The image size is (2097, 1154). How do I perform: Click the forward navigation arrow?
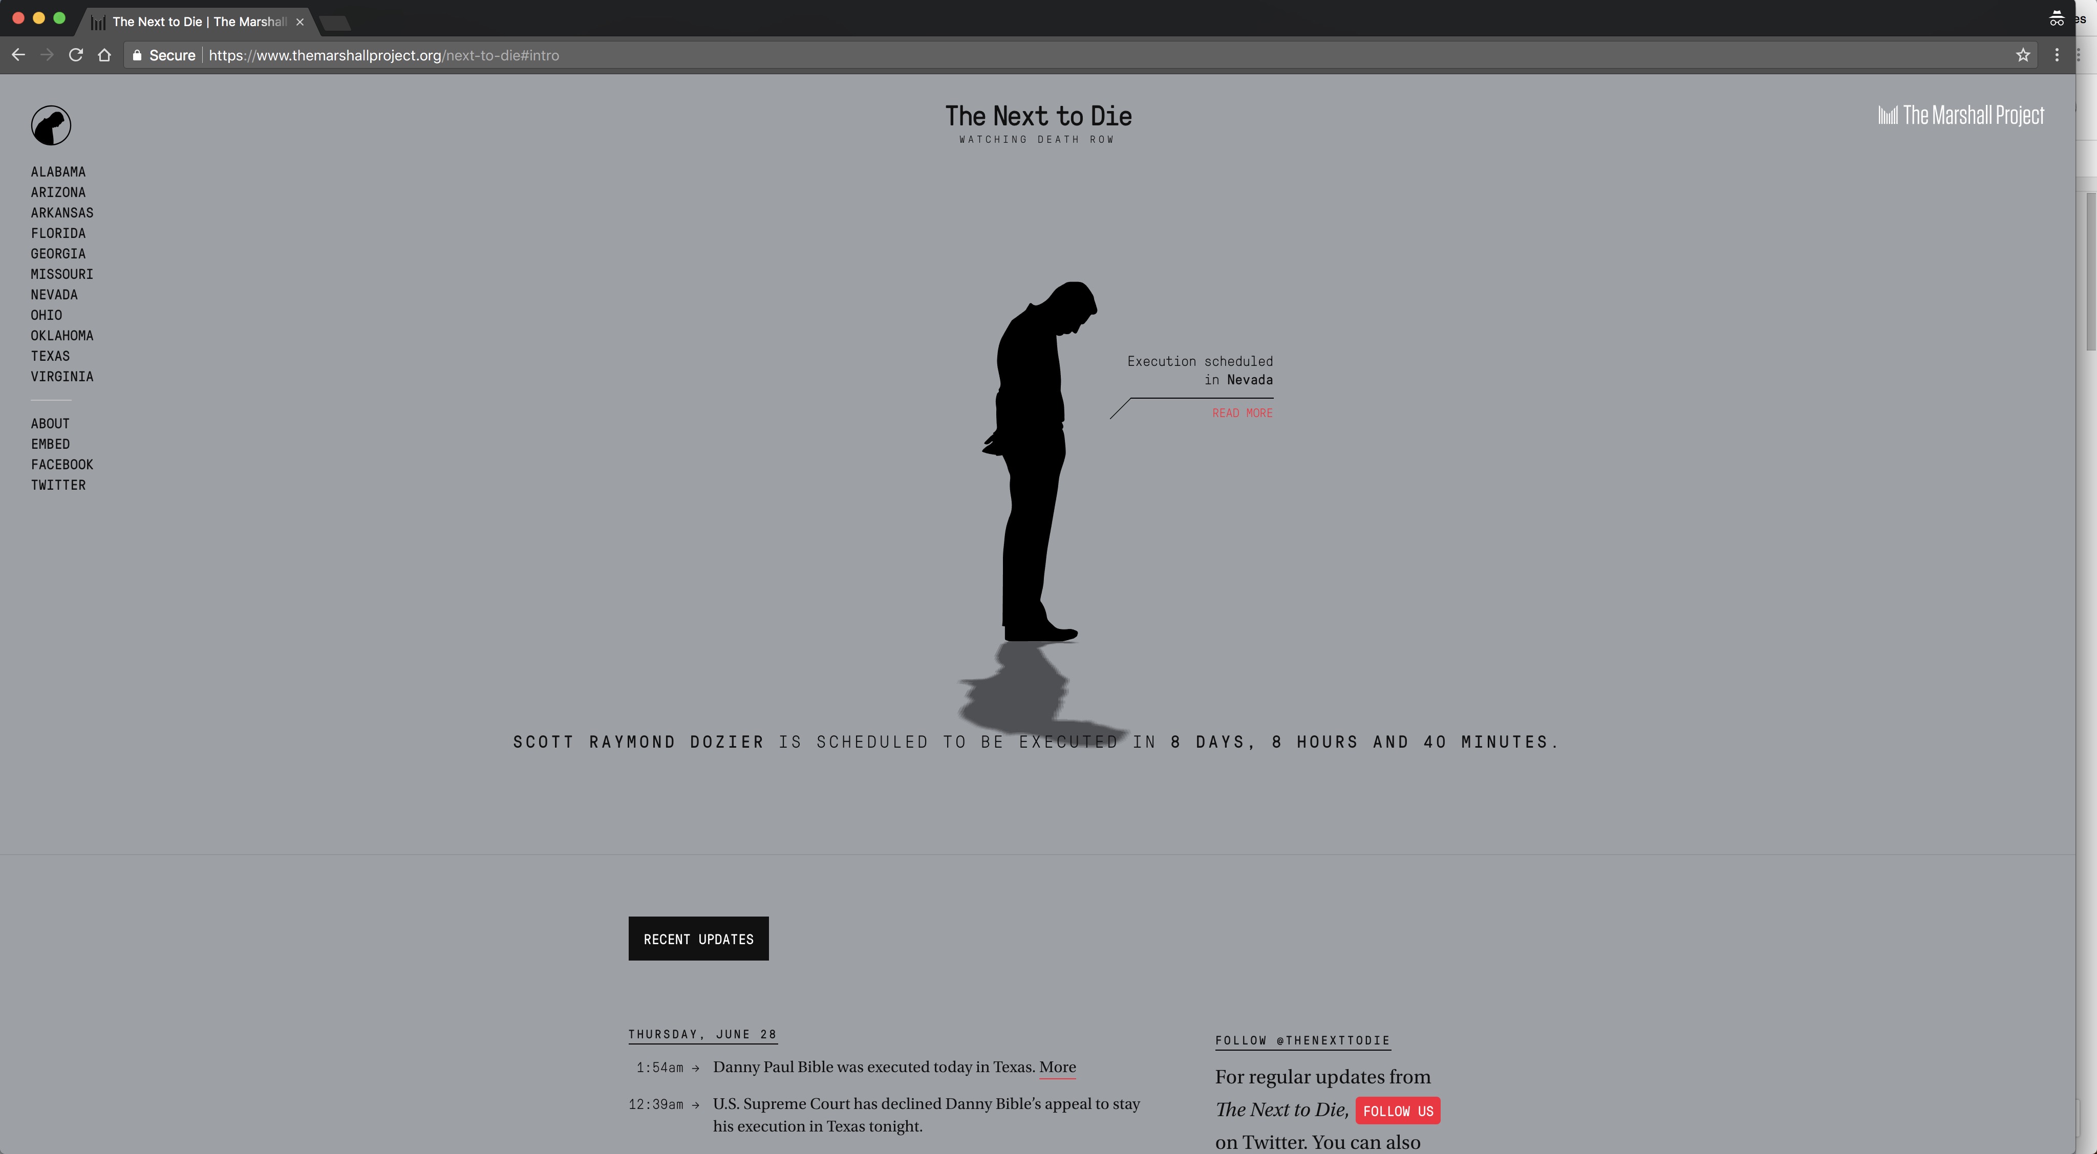point(47,54)
